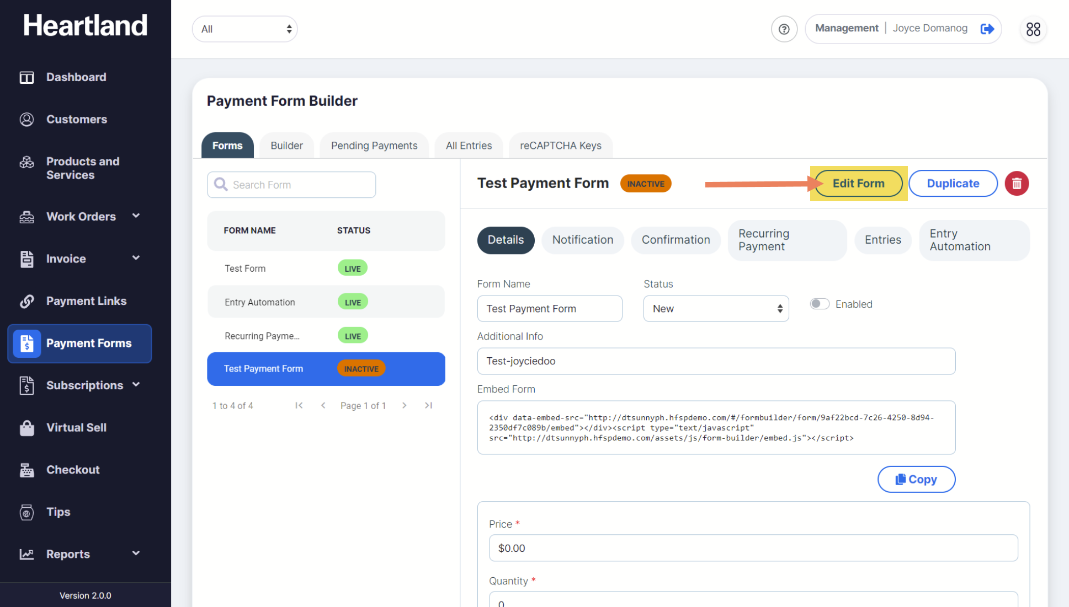Open Payment Links in sidebar
The image size is (1069, 607).
[86, 301]
